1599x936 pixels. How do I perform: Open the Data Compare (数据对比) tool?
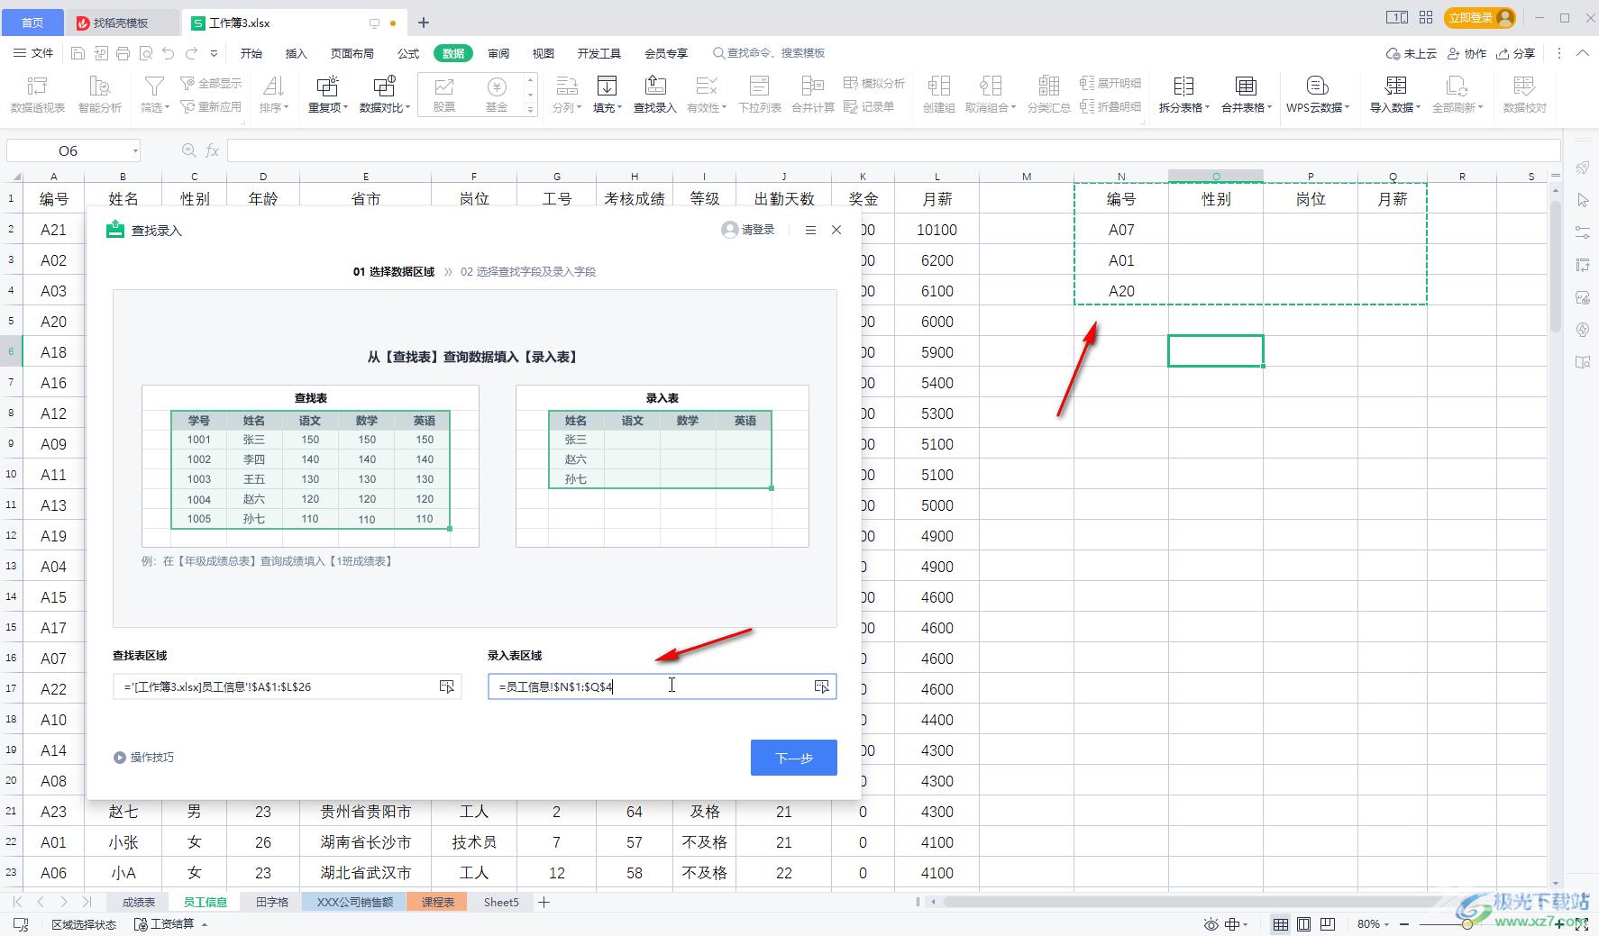pos(385,95)
